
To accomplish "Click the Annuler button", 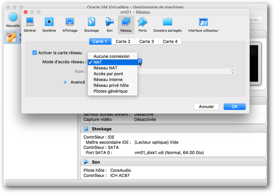I will 206,107.
